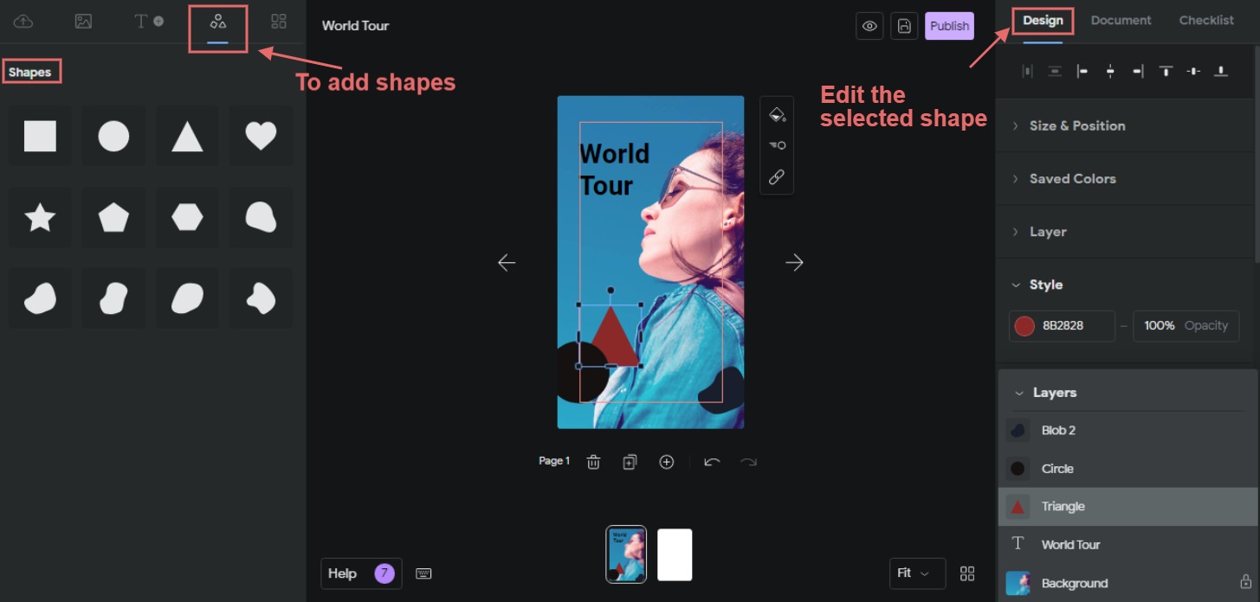Open the Uploads panel
The width and height of the screenshot is (1260, 602).
point(23,21)
